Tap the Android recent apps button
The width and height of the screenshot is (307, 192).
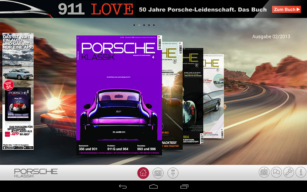pyautogui.click(x=184, y=187)
